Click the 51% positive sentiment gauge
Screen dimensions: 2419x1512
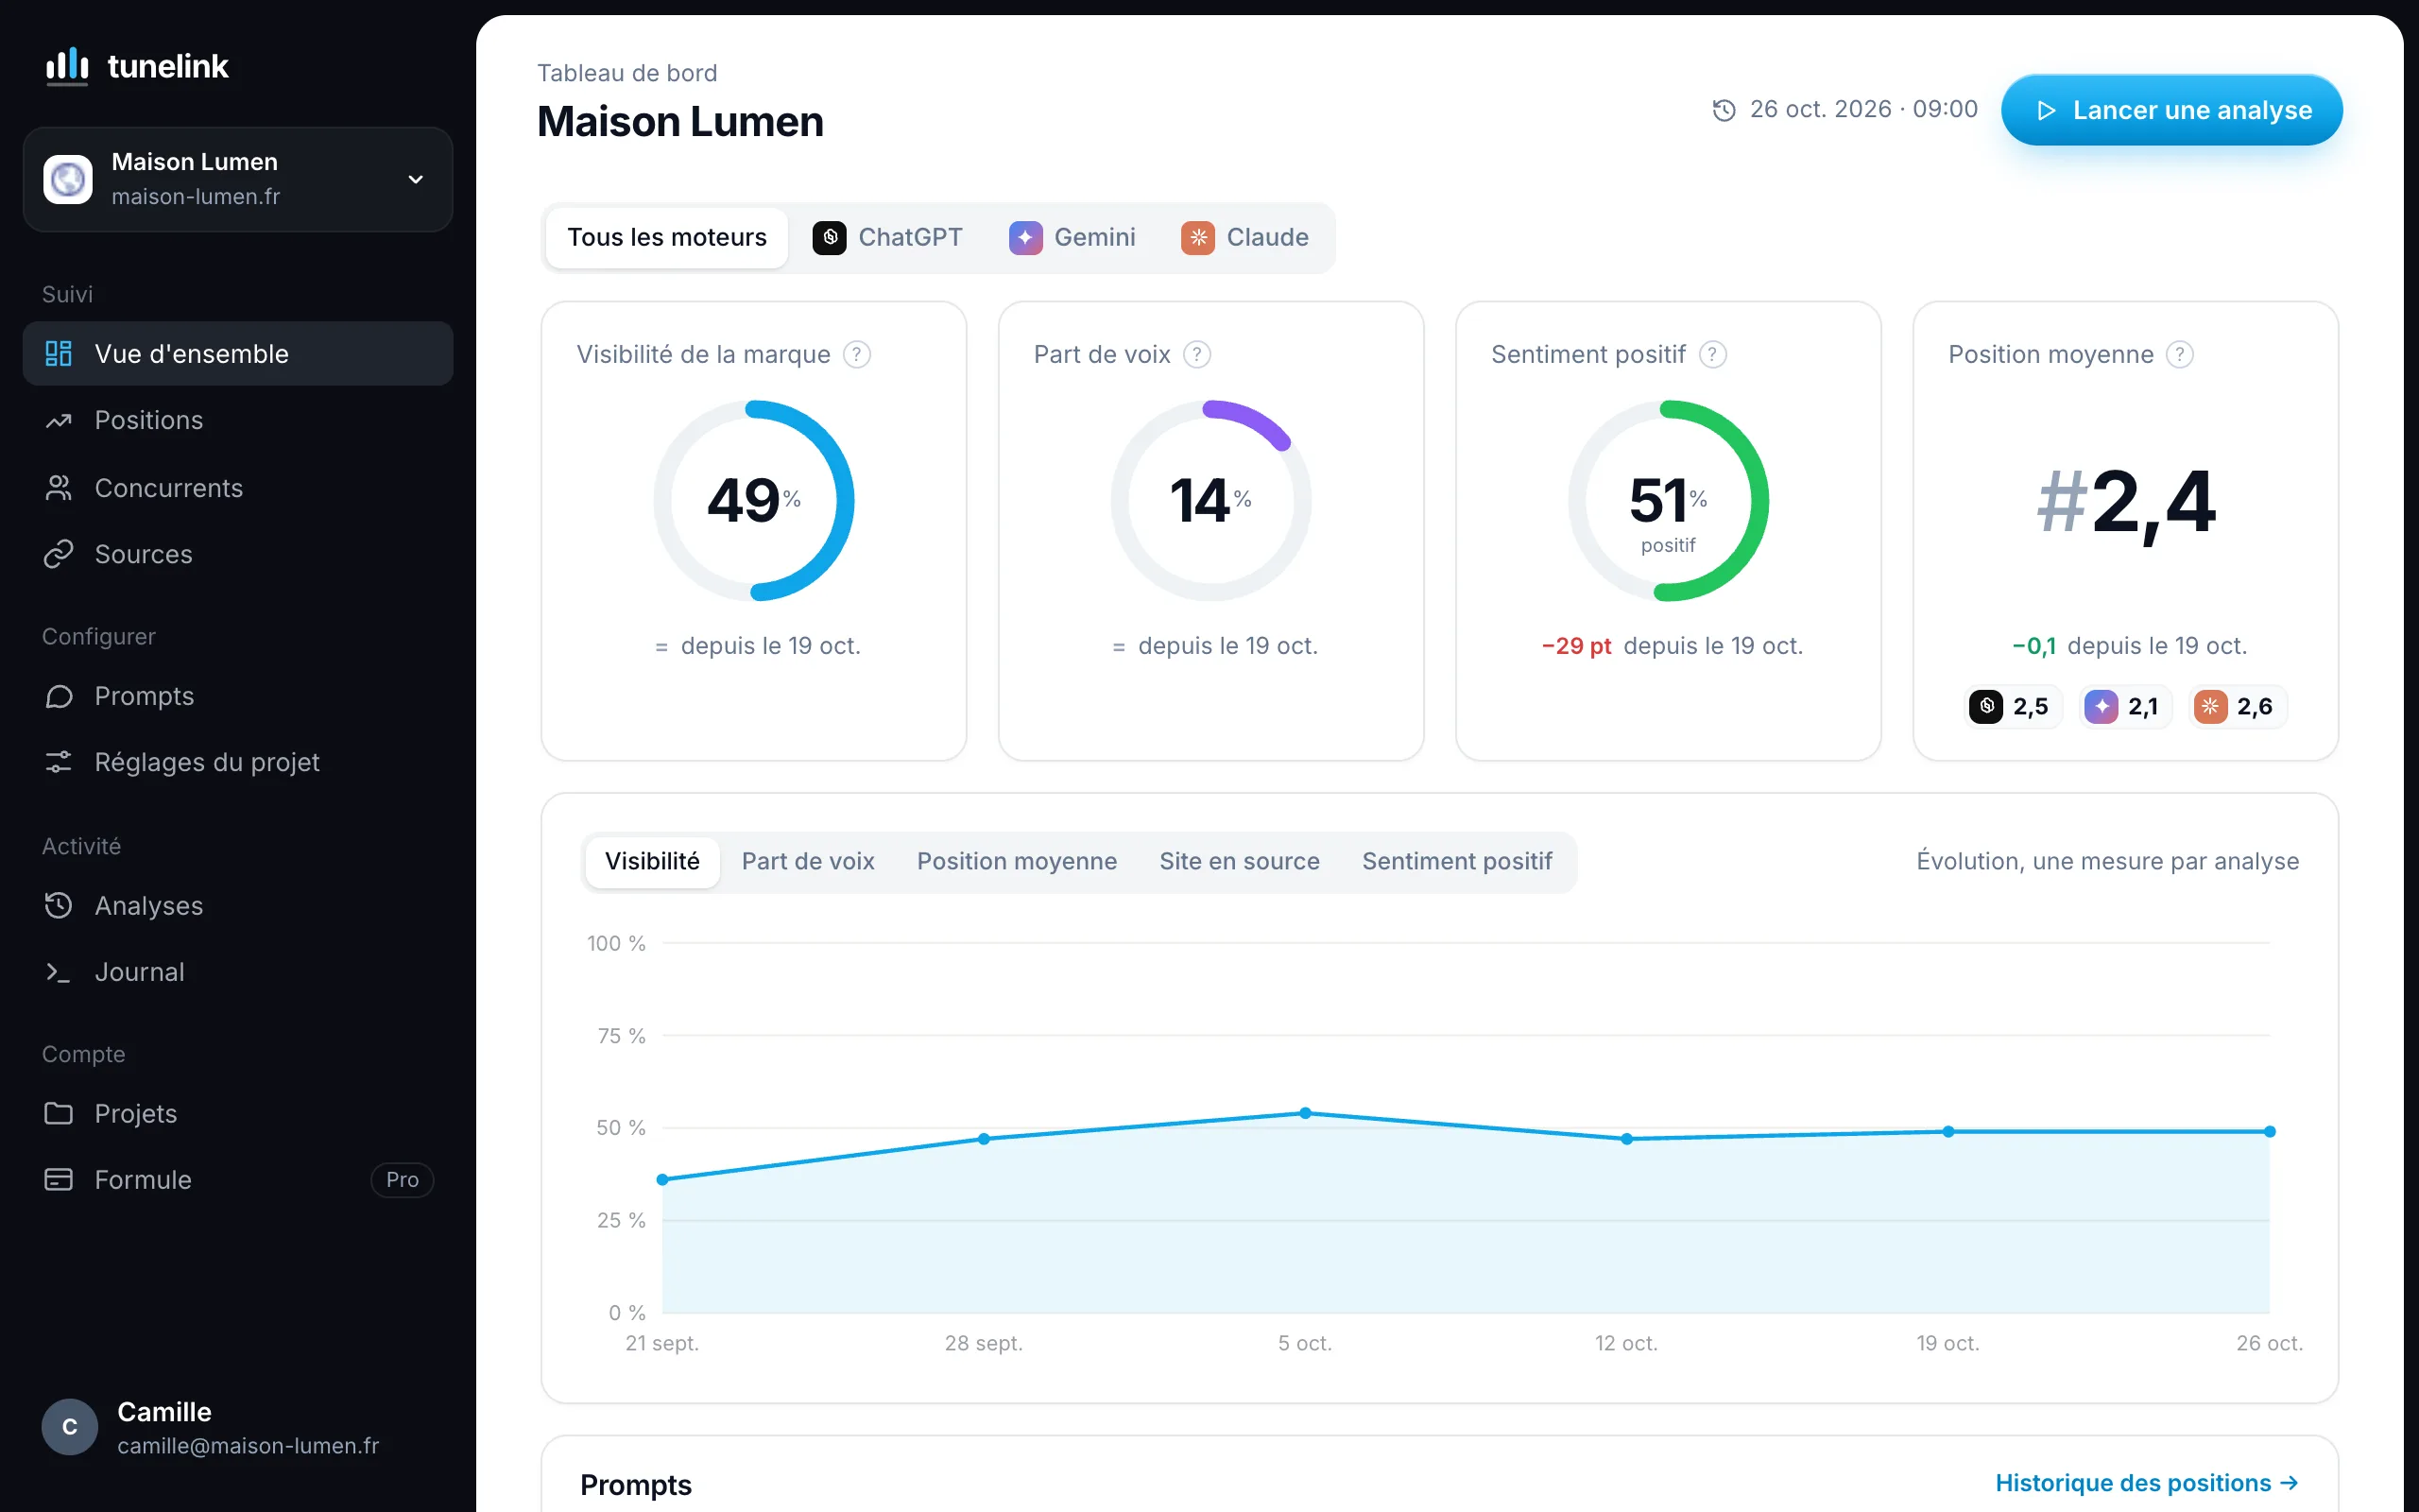click(1669, 500)
